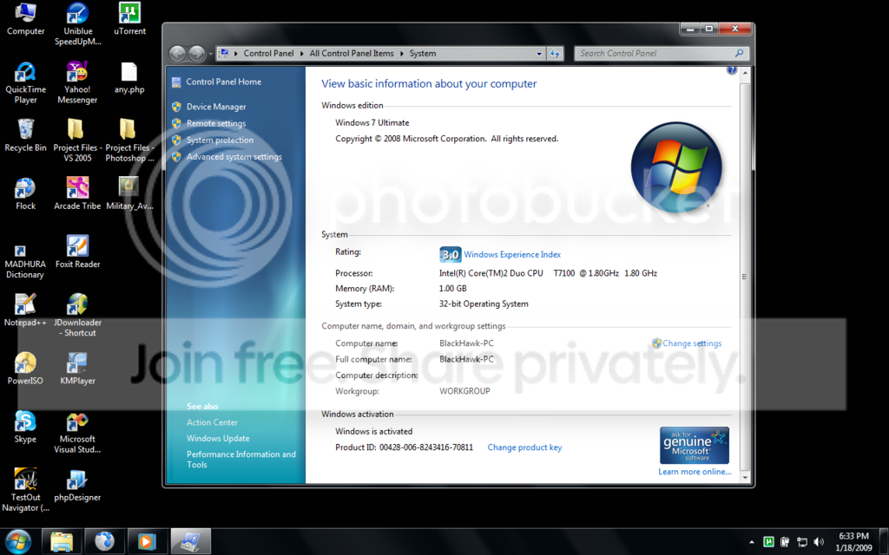Show hidden system tray icons arrow
The height and width of the screenshot is (555, 889).
tap(752, 542)
